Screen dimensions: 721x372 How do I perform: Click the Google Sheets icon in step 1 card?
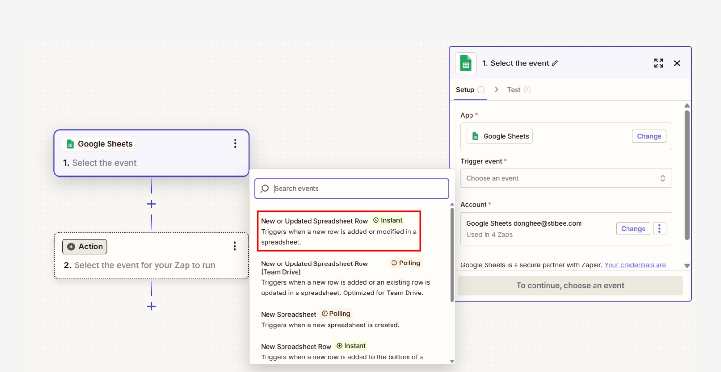tap(70, 144)
